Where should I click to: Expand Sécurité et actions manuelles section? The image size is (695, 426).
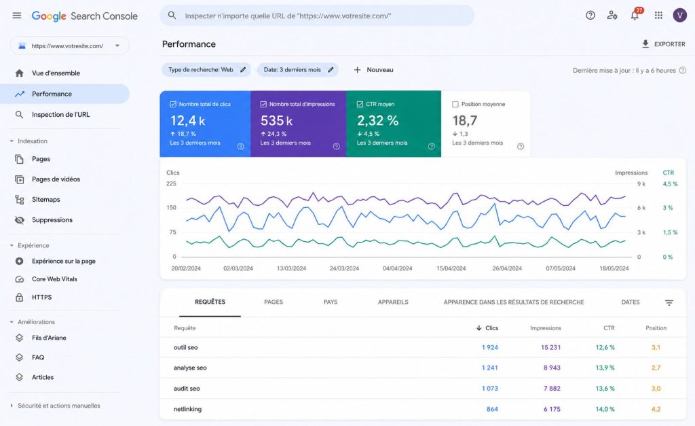(12, 406)
